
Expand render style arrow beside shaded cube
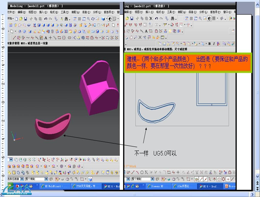106,19
